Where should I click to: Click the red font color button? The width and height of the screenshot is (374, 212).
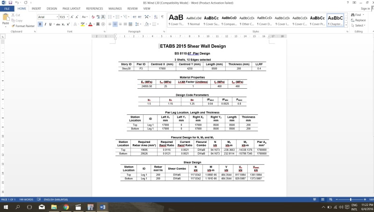click(90, 24)
